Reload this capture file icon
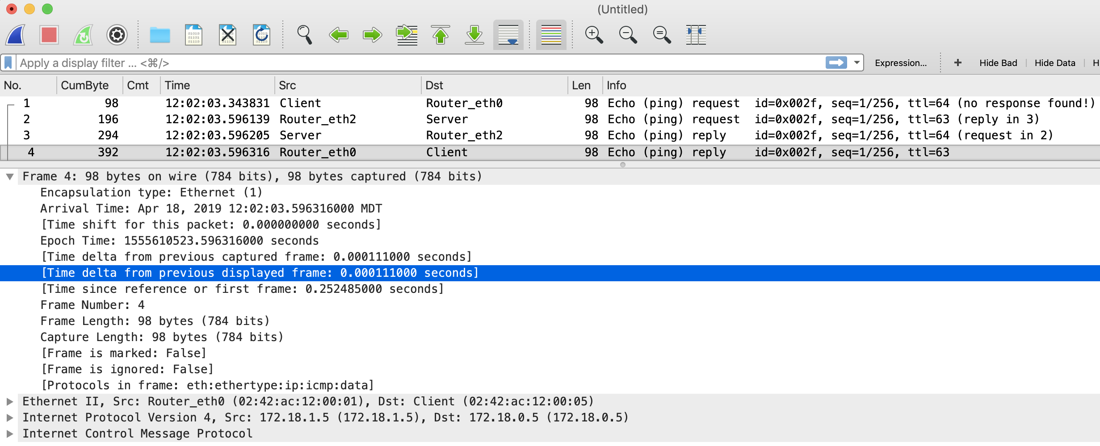The height and width of the screenshot is (446, 1100). [x=262, y=35]
